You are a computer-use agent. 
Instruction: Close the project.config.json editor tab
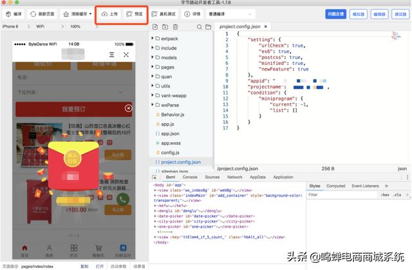[266, 26]
